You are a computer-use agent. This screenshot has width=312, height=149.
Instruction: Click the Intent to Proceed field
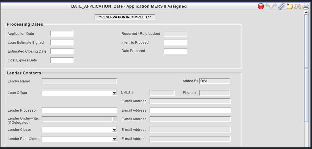pos(175,43)
